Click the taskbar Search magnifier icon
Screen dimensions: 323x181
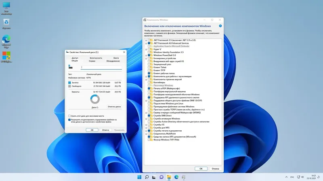click(147, 177)
